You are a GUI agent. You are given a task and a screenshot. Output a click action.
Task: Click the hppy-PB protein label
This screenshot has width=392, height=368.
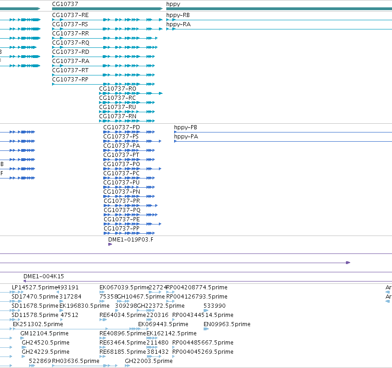pyautogui.click(x=186, y=127)
